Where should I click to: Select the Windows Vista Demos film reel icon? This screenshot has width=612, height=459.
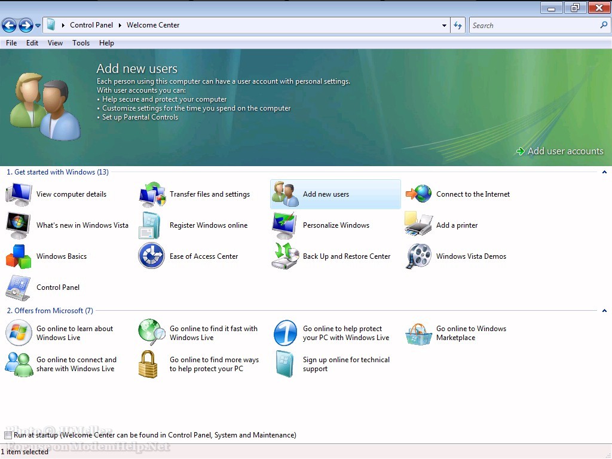click(418, 256)
